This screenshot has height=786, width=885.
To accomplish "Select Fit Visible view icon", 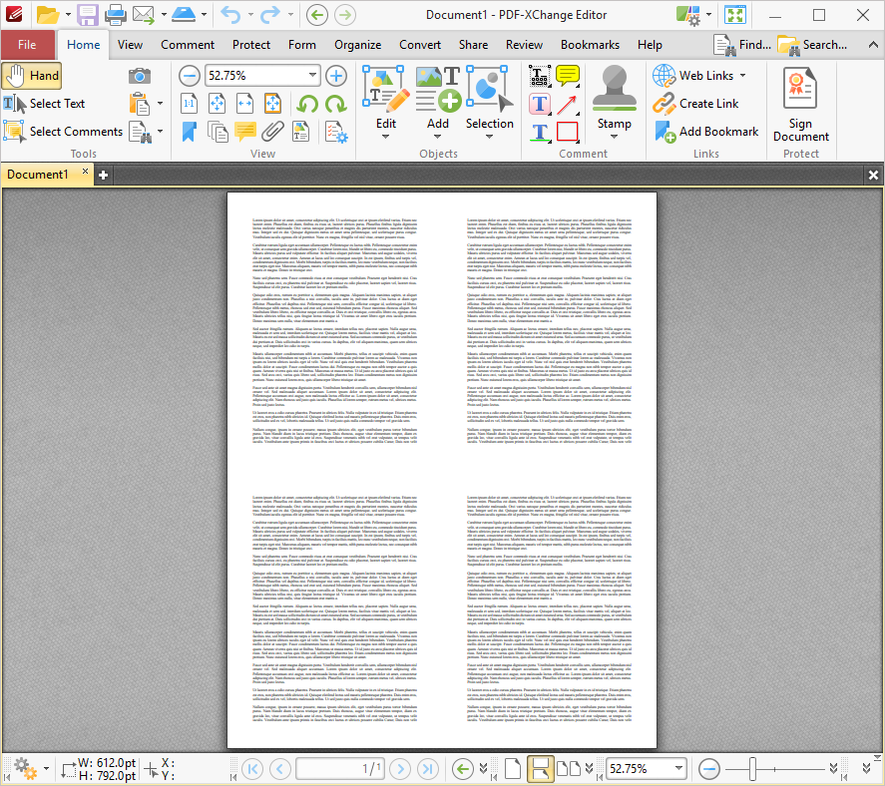I will [272, 104].
